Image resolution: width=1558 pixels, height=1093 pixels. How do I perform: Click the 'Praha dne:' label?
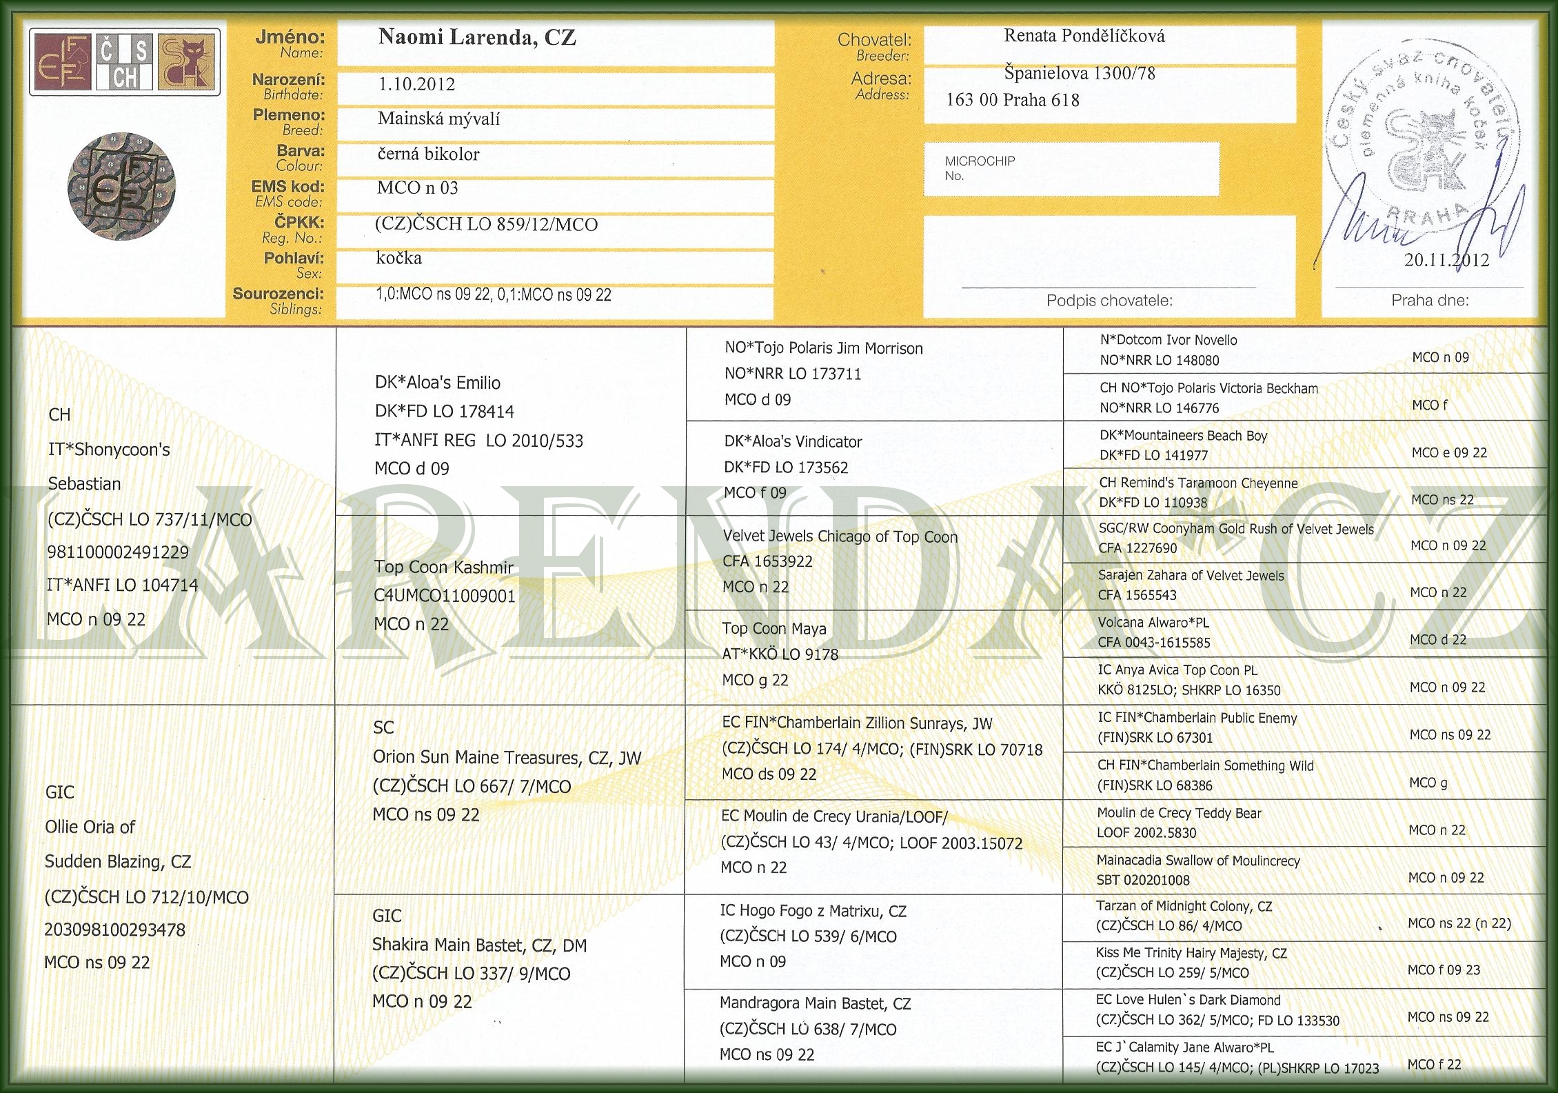click(x=1430, y=300)
